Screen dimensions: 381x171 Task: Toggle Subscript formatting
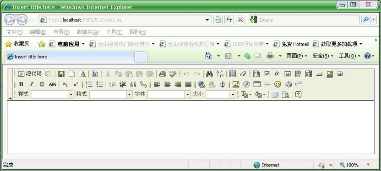click(x=65, y=84)
